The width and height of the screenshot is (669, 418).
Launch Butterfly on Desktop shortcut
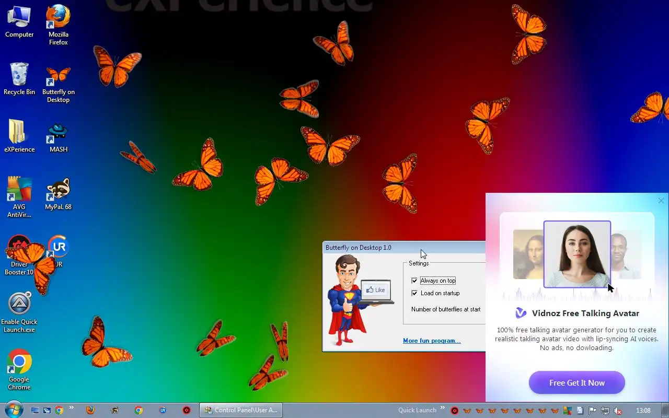[58, 83]
